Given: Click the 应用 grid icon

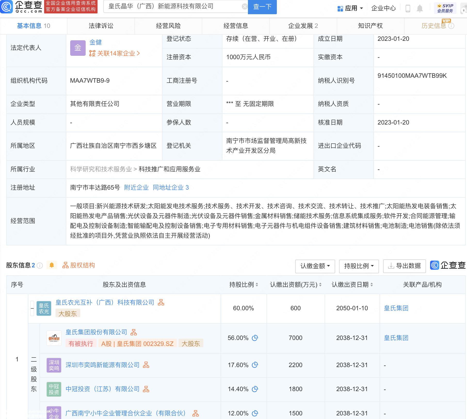Looking at the screenshot, I should coord(340,9).
